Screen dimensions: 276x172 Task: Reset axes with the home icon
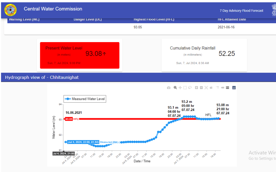click(x=211, y=88)
